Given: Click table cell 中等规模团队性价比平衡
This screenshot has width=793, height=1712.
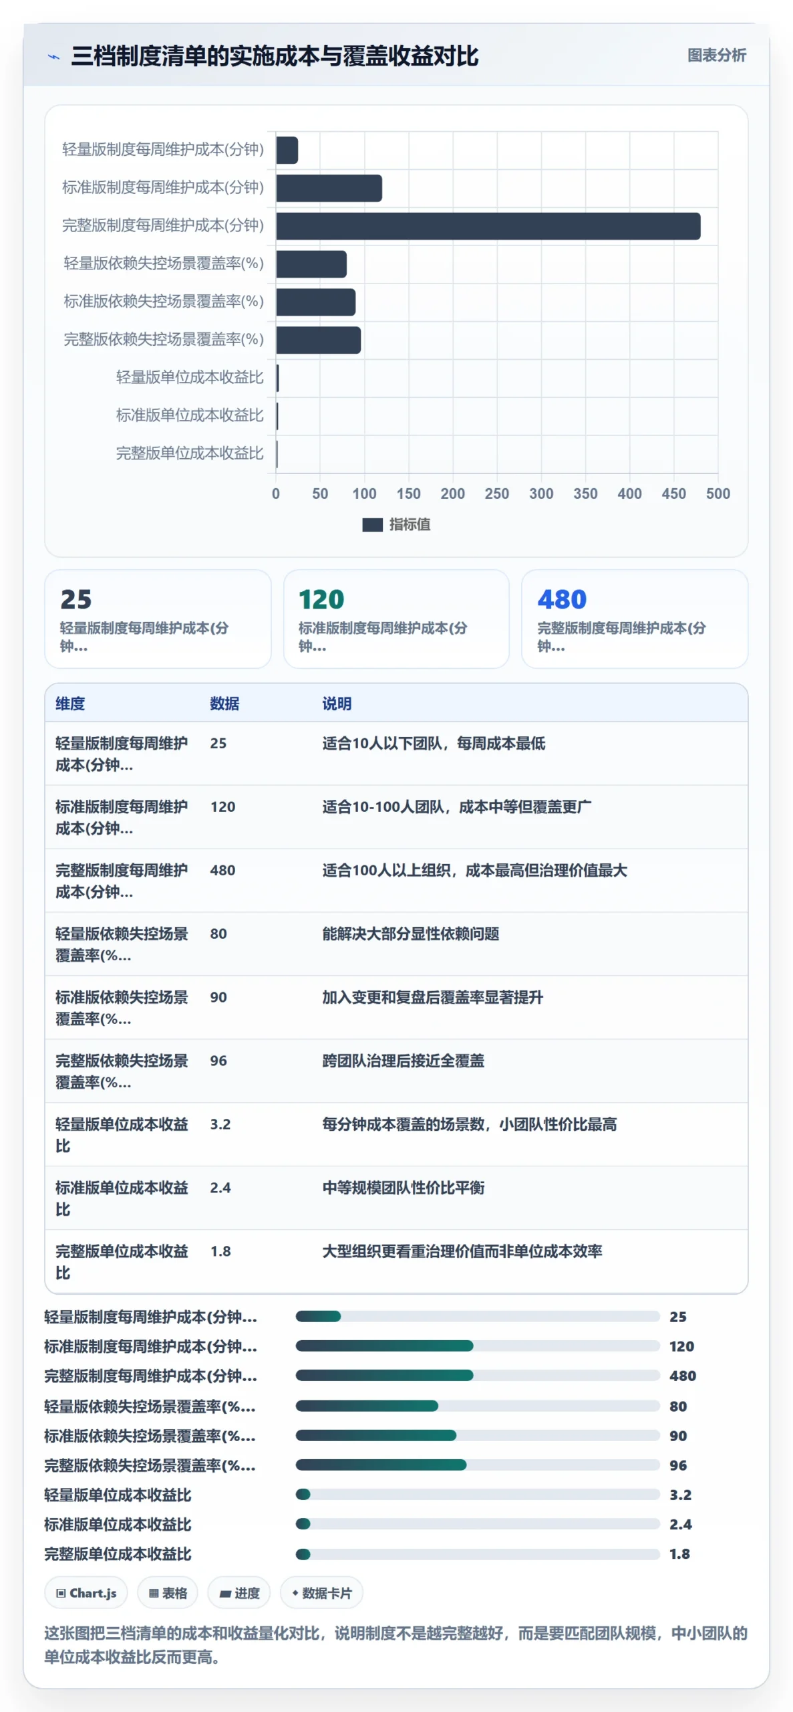Looking at the screenshot, I should click(x=404, y=1188).
